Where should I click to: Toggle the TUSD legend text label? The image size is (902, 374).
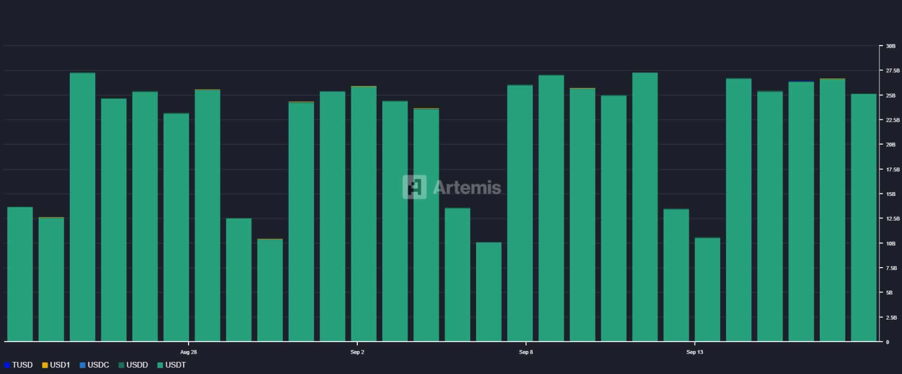[x=23, y=365]
